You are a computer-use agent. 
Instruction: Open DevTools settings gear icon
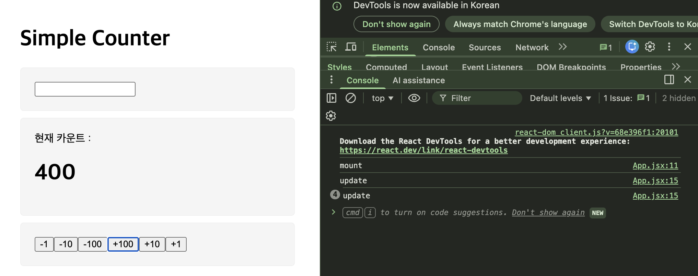650,47
